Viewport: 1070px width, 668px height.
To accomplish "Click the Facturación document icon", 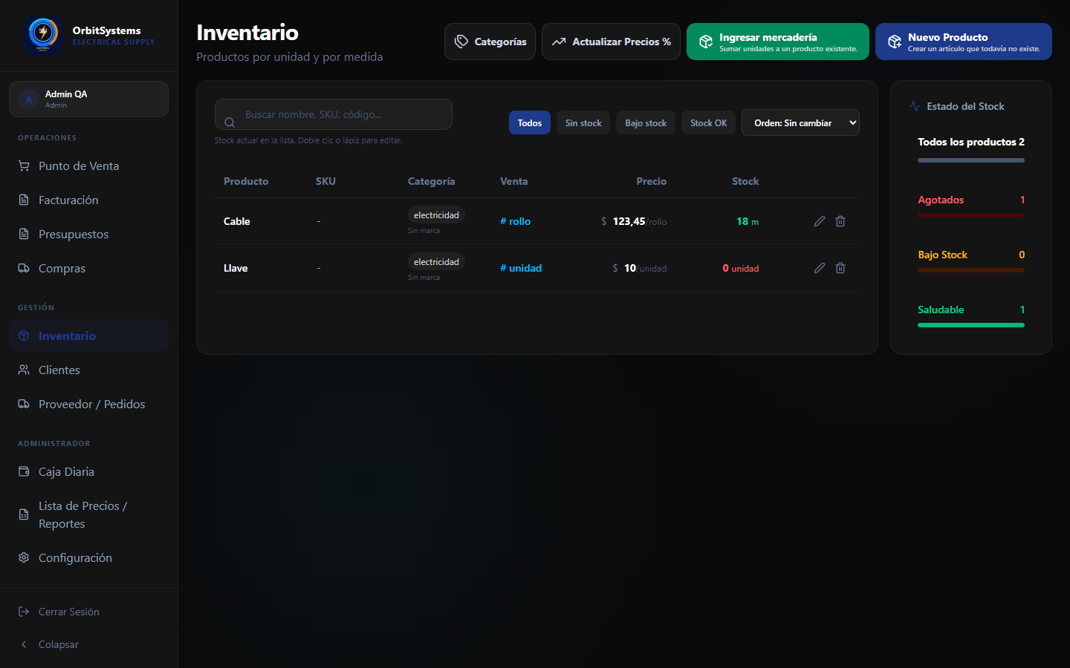I will point(24,200).
